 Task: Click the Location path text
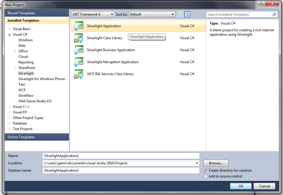pyautogui.click(x=86, y=163)
